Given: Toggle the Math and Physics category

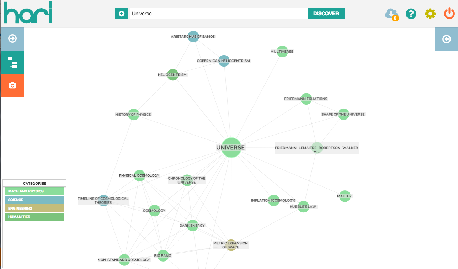Looking at the screenshot, I should pos(34,191).
